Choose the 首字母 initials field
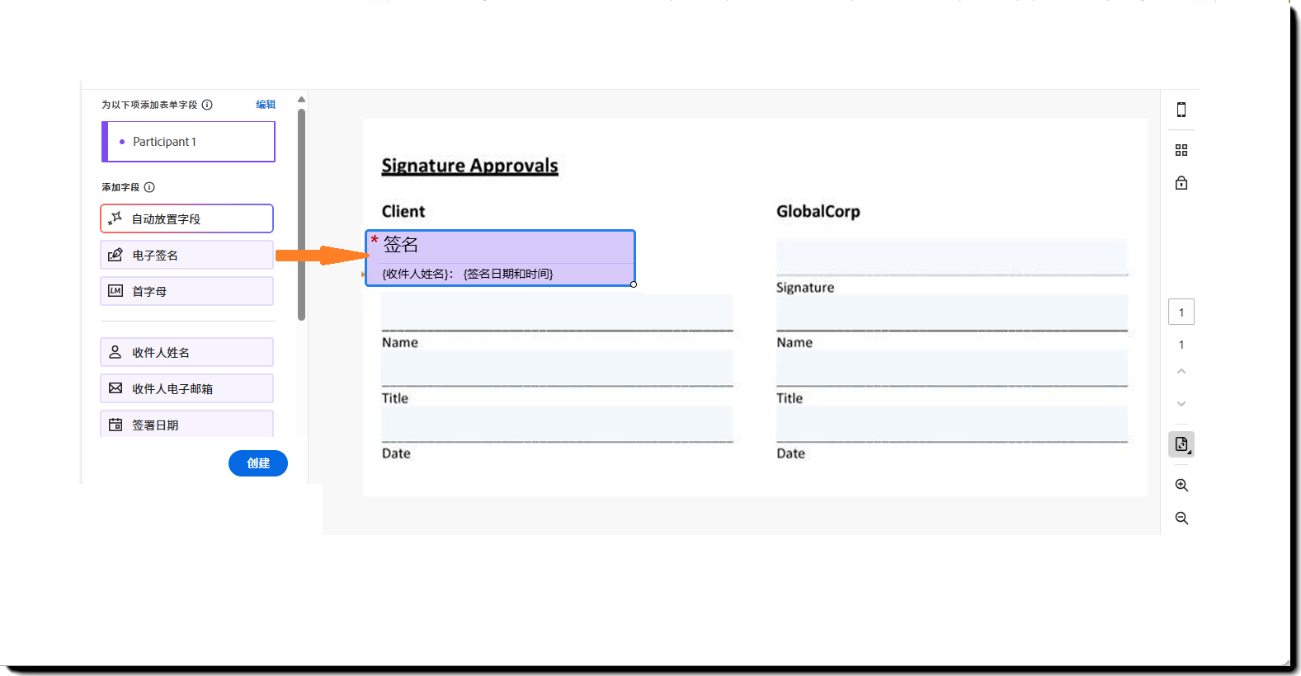This screenshot has width=1301, height=676. click(186, 292)
